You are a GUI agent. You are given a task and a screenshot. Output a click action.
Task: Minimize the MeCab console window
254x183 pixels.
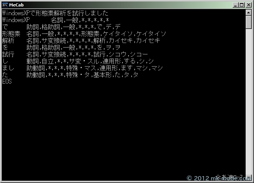[235, 5]
